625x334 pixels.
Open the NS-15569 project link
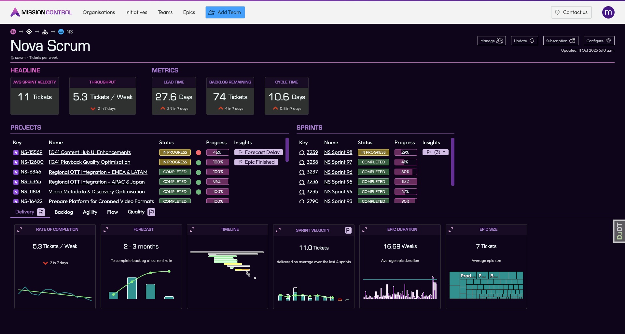(32, 152)
